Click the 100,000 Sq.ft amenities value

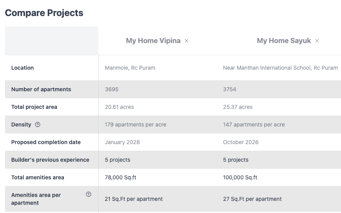(240, 177)
